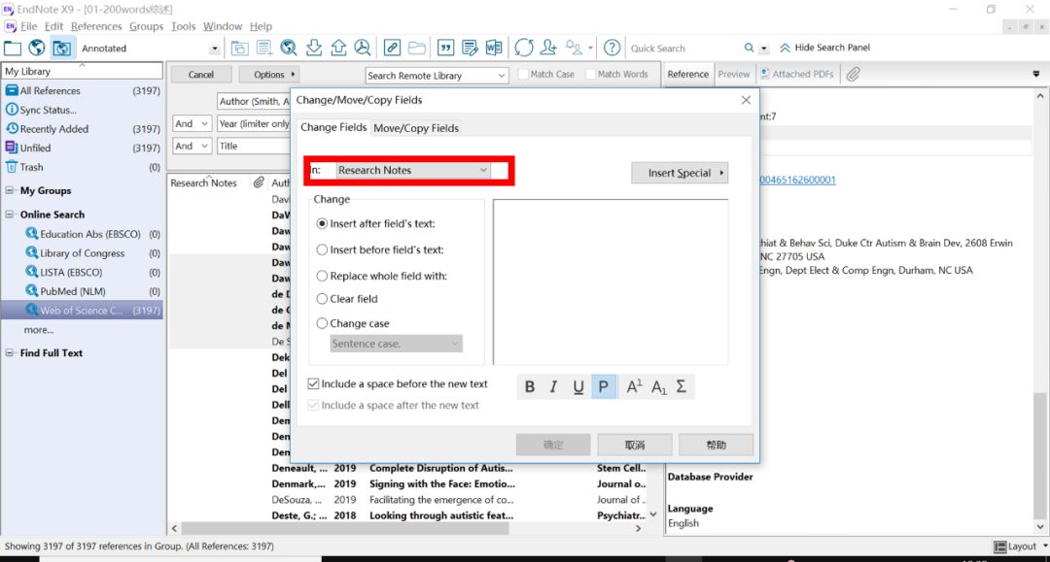Click the Copy to Local Library icon
This screenshot has width=1050, height=562.
tap(239, 49)
